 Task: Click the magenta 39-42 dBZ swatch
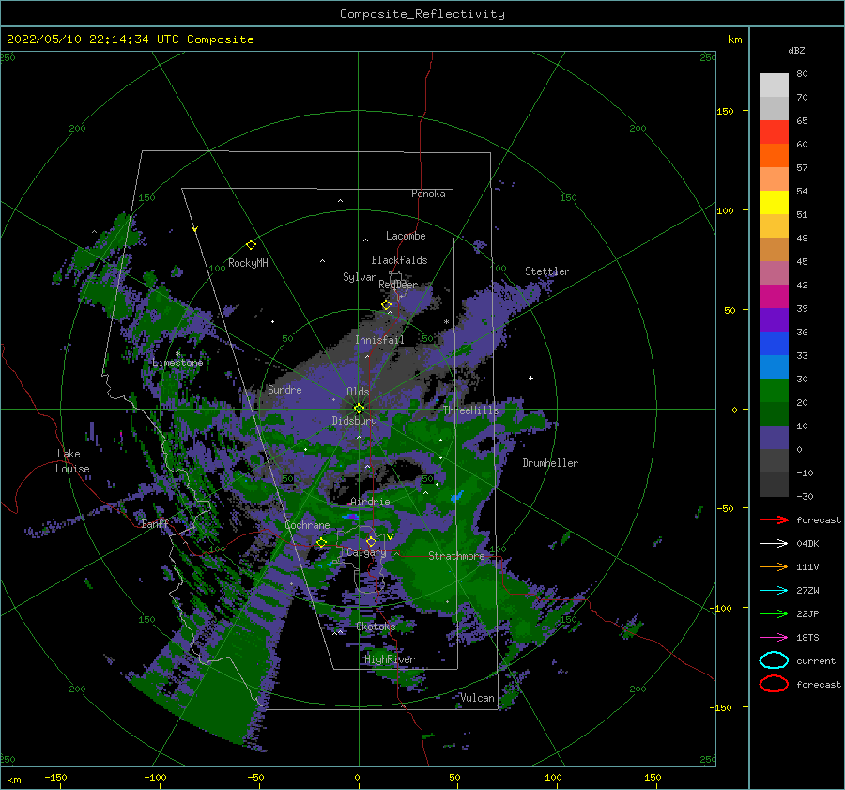click(x=774, y=297)
